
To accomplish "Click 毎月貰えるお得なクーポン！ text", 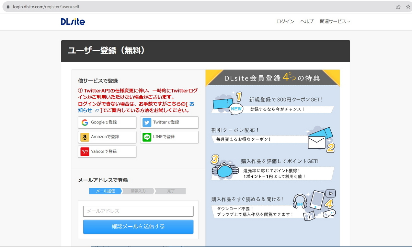I will tap(243, 139).
